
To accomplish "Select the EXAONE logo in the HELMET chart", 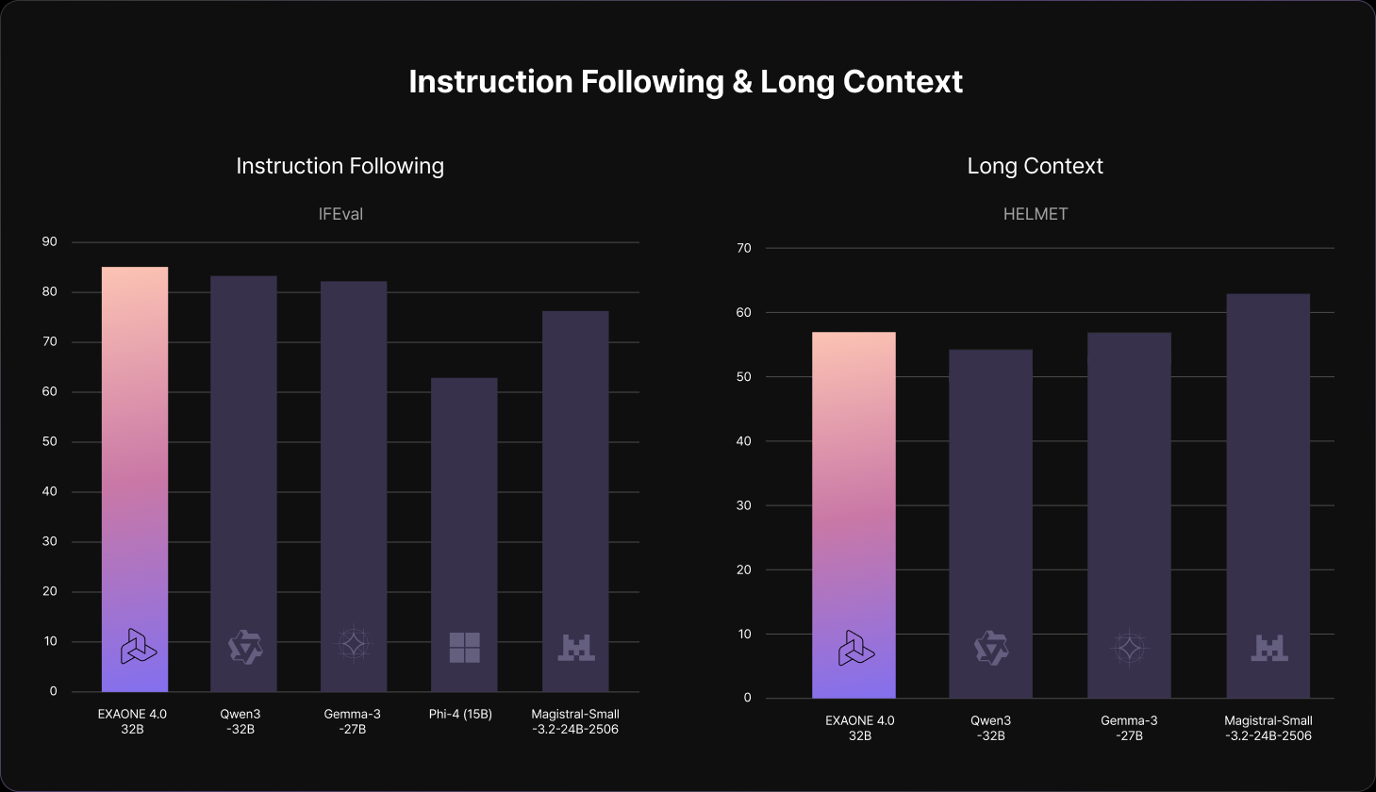I will click(855, 648).
